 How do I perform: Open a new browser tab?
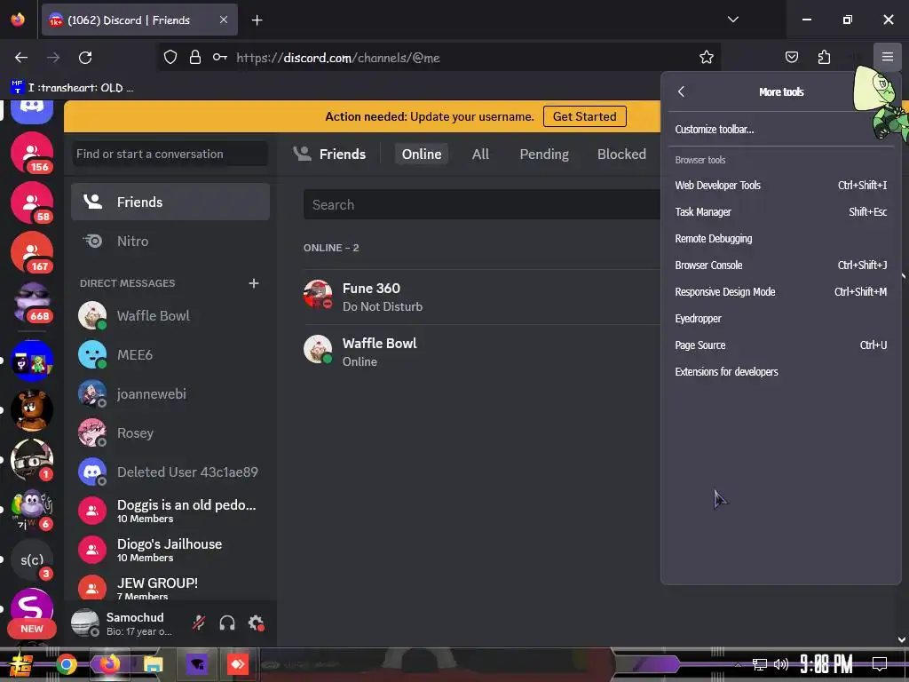pos(257,20)
